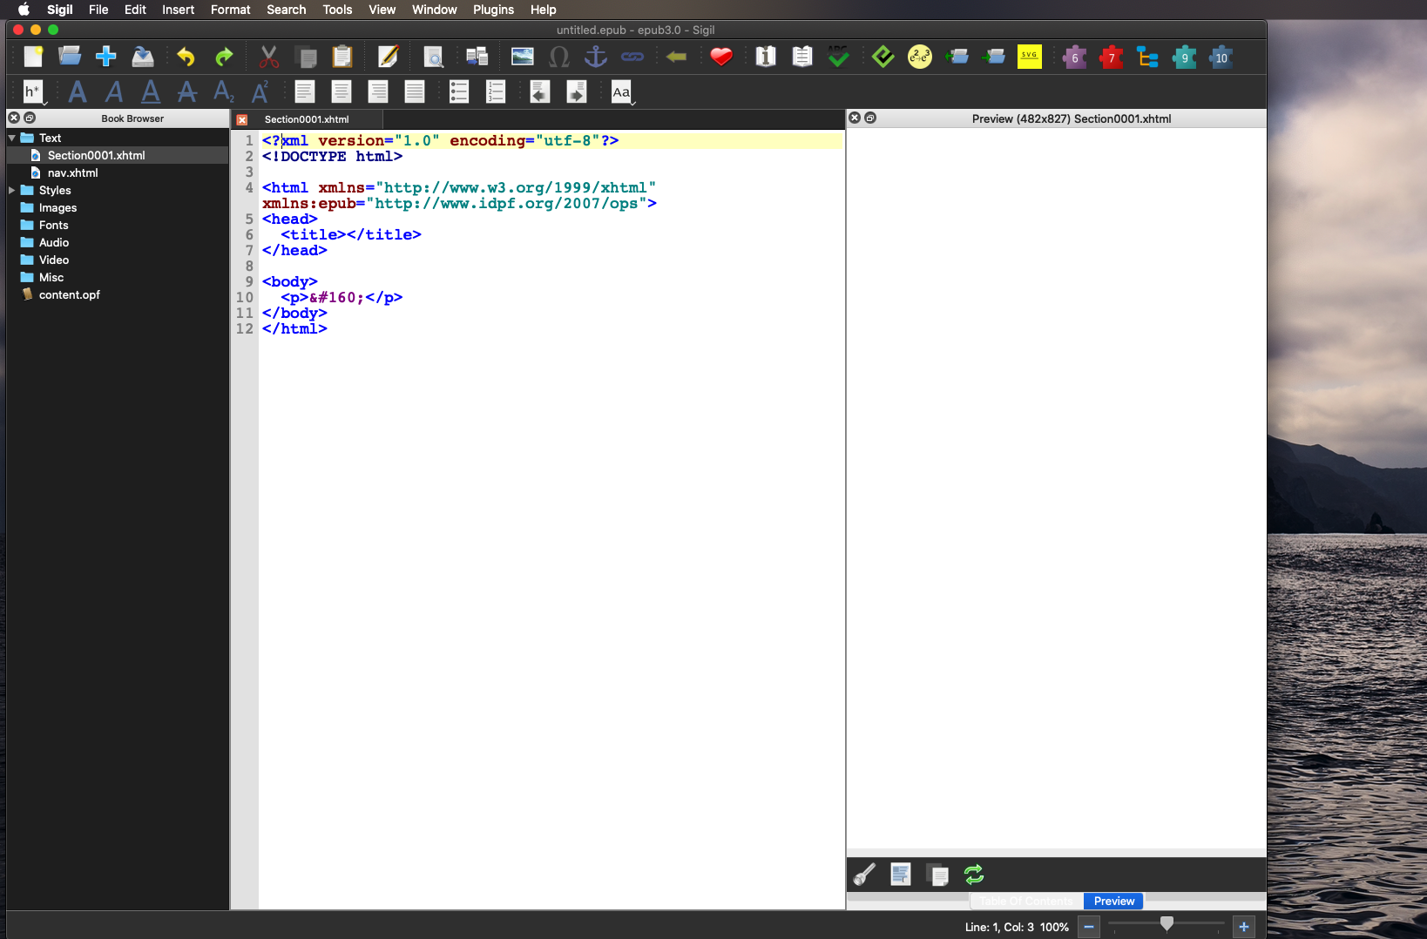
Task: Switch to the Table Of Contents tab
Action: (x=1026, y=901)
